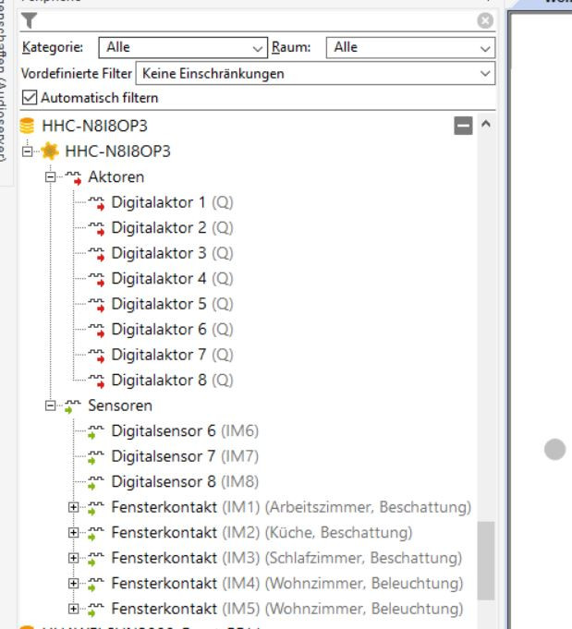Click the Fensterkontakt (IM2) sensor icon
572x629 pixels.
point(96,533)
